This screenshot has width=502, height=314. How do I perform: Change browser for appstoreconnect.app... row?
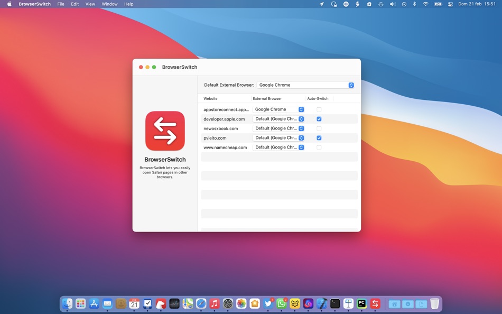(278, 109)
